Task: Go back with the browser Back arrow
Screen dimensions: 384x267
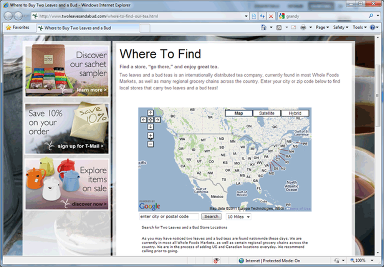Action: pyautogui.click(x=8, y=16)
